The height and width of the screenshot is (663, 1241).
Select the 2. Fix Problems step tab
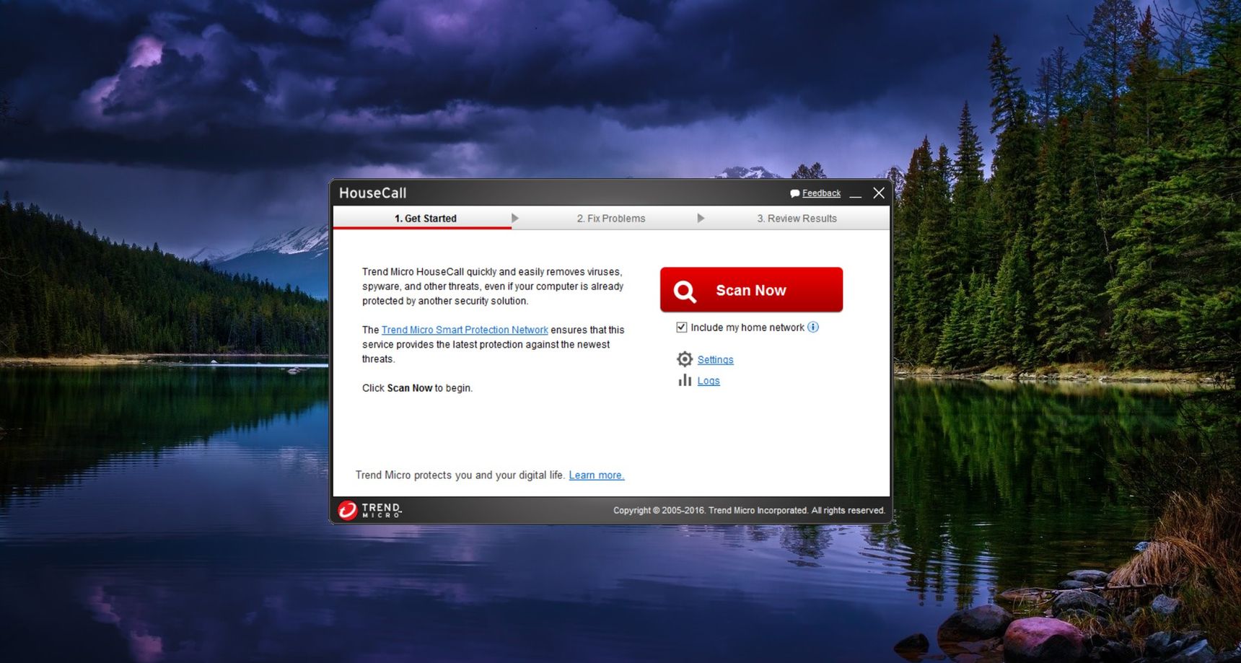(x=611, y=219)
